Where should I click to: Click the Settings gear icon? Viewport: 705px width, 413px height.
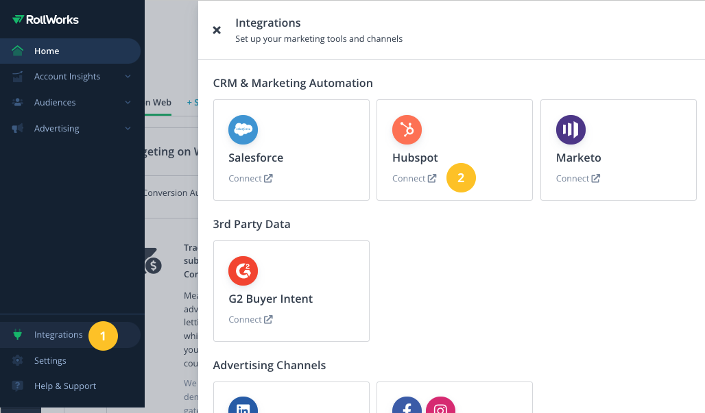tap(18, 360)
